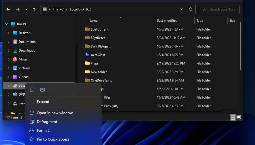This screenshot has width=255, height=145.
Task: Select Local Disk (C:) breadcrumb
Action: 80,10
